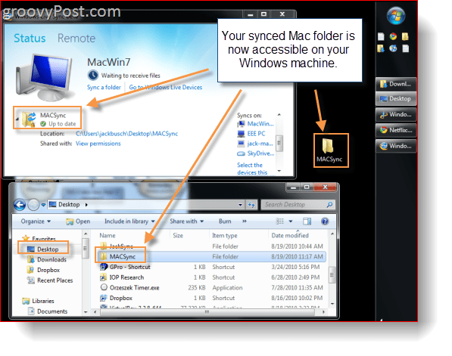Select Downloads in Favorites
This screenshot has width=452, height=356.
(x=47, y=259)
